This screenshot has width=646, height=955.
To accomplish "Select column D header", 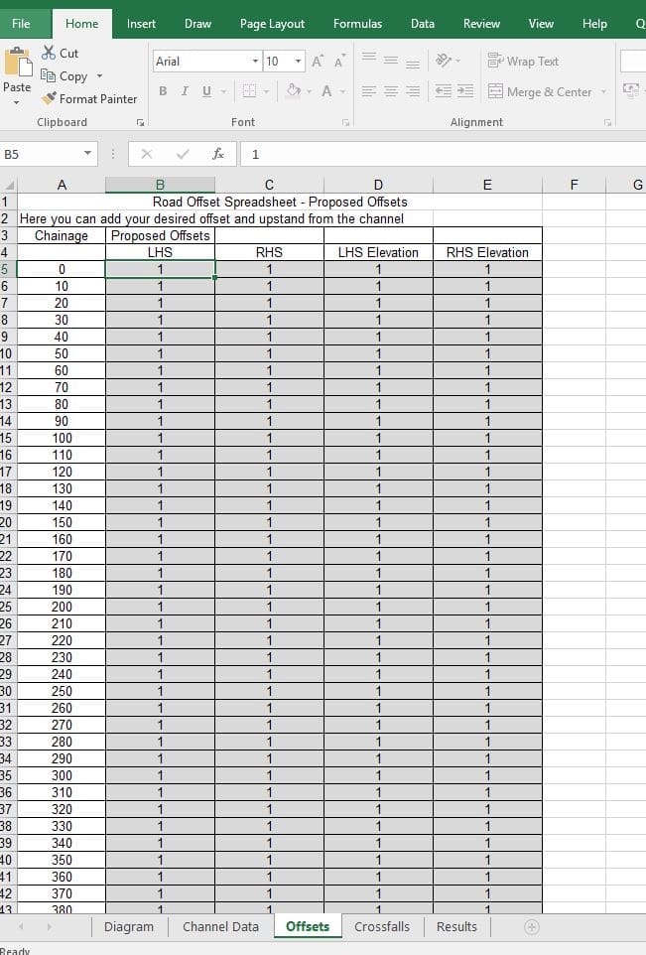I will point(378,185).
